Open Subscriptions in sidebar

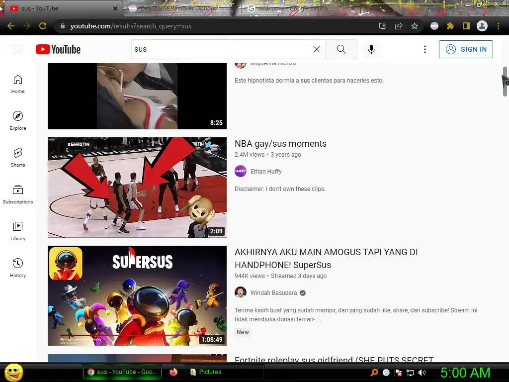click(x=18, y=194)
